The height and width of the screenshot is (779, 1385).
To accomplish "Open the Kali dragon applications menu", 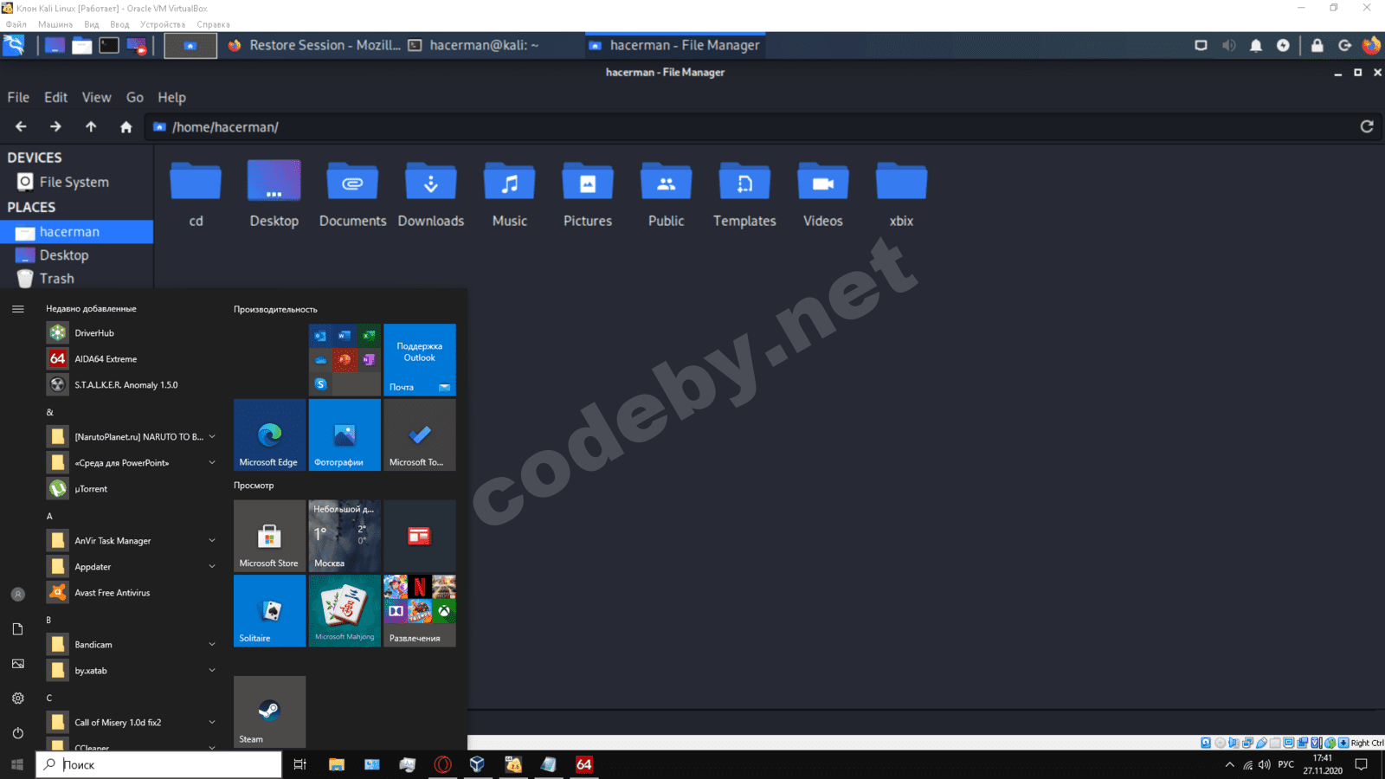I will coord(14,46).
